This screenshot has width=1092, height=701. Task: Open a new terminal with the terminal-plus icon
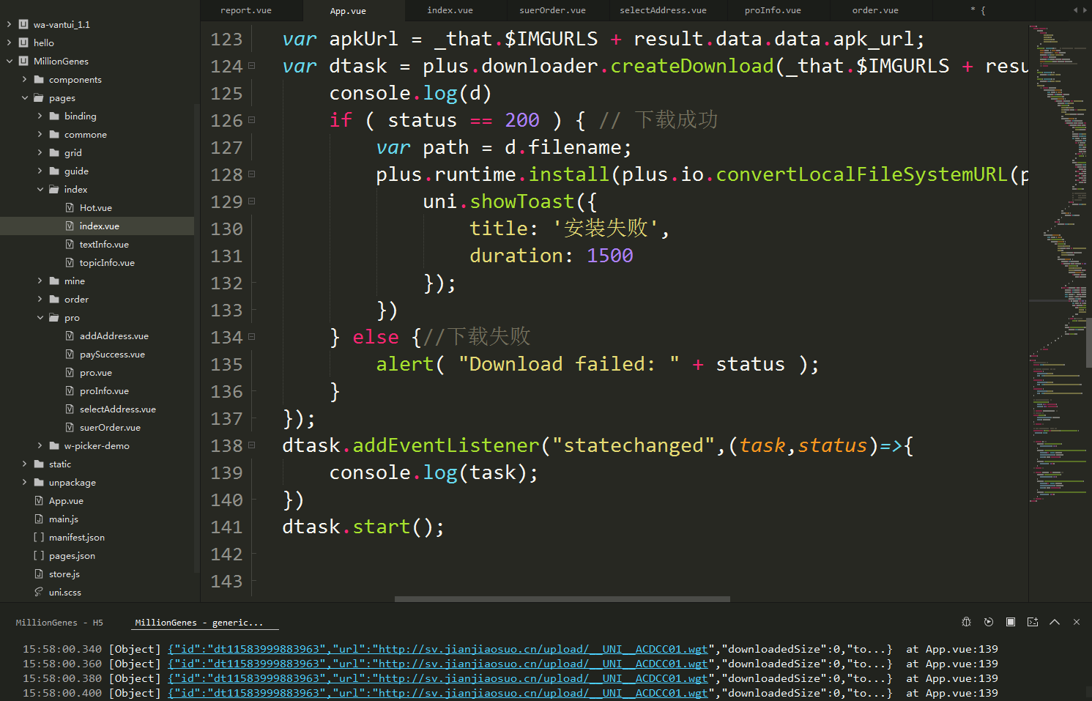(1032, 622)
